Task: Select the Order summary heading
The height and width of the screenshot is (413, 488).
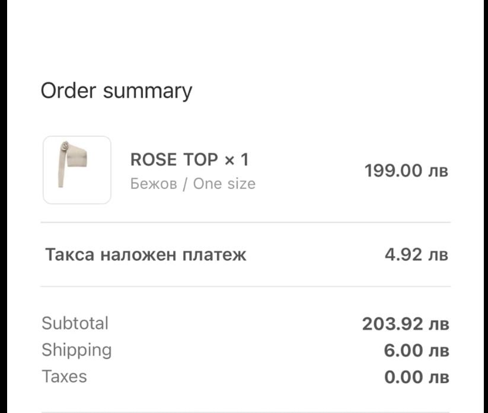Action: tap(116, 91)
